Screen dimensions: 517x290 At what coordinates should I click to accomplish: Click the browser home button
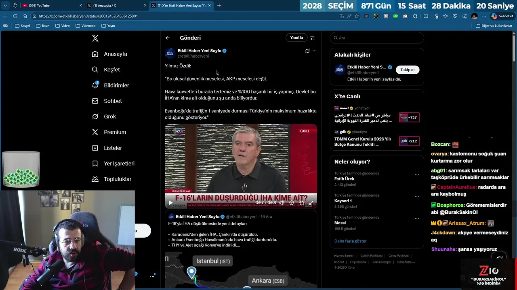tap(25, 16)
